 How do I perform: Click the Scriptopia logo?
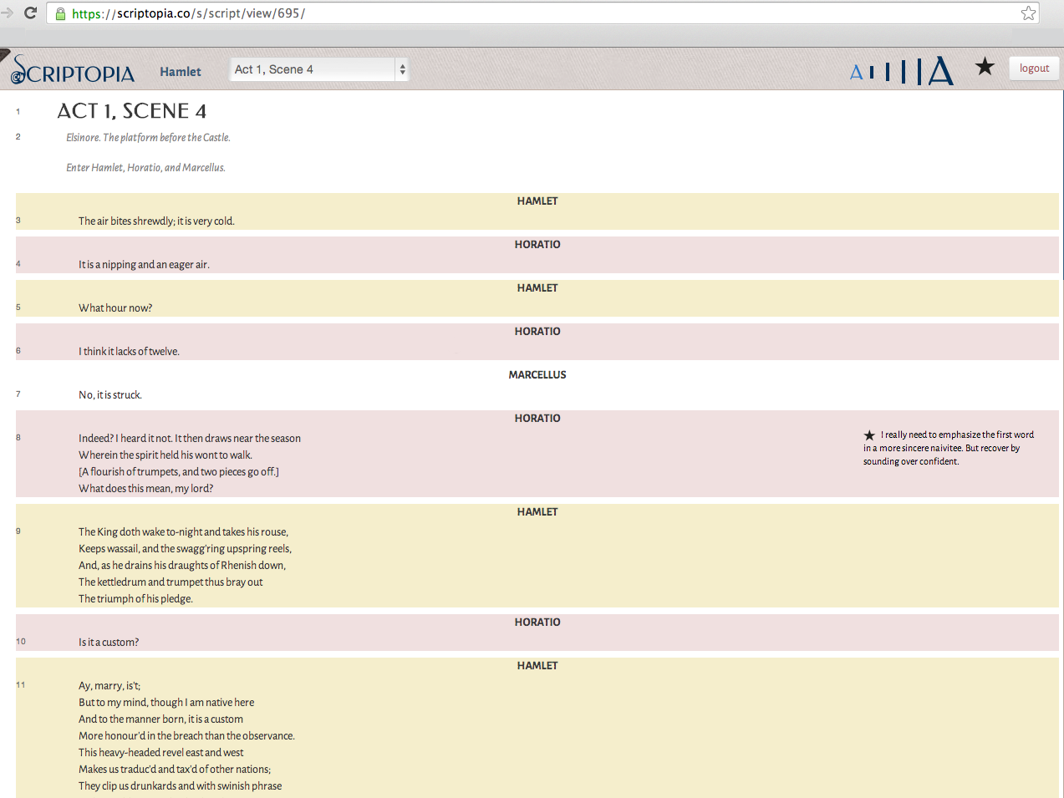point(72,70)
